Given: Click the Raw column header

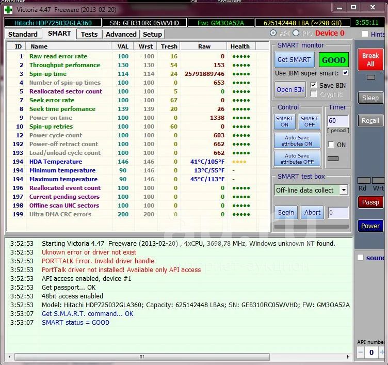Looking at the screenshot, I should [x=204, y=46].
